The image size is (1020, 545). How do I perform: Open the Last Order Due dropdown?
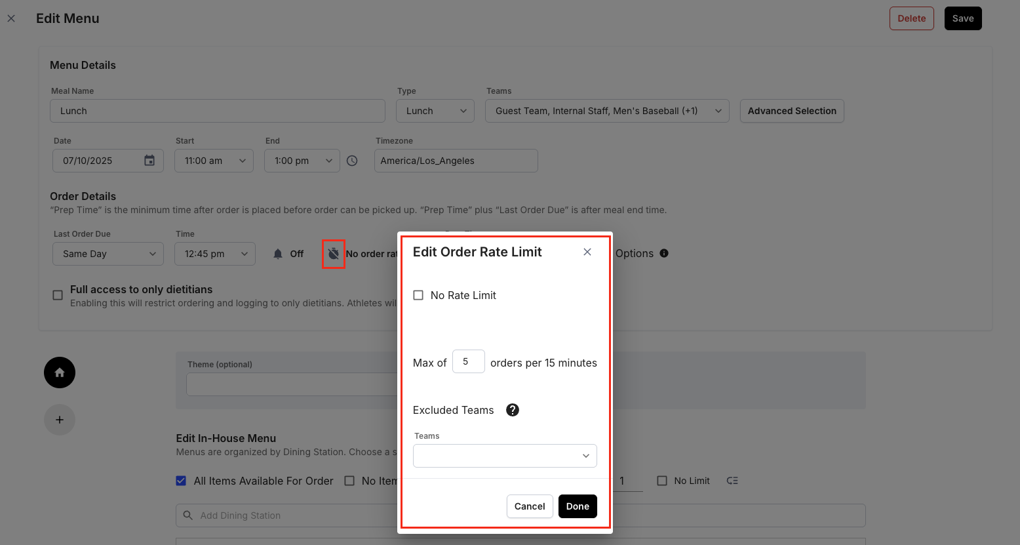tap(108, 254)
